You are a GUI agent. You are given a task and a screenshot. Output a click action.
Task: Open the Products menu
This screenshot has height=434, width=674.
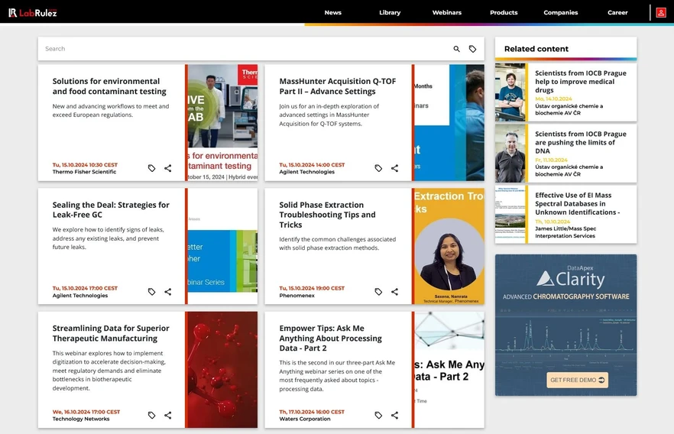[504, 12]
